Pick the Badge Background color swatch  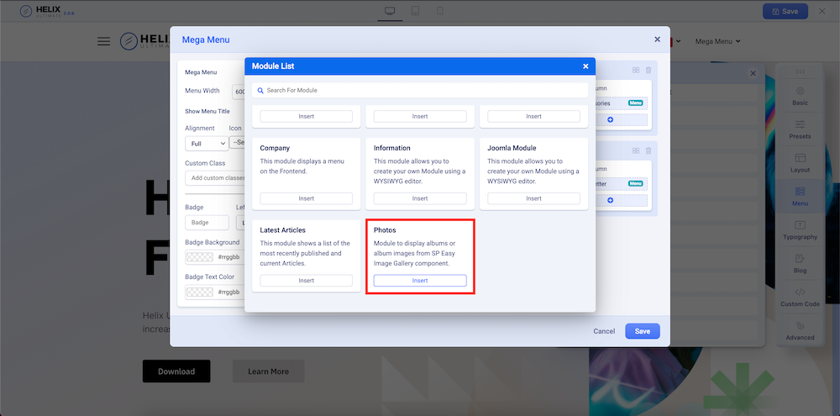[x=199, y=258]
